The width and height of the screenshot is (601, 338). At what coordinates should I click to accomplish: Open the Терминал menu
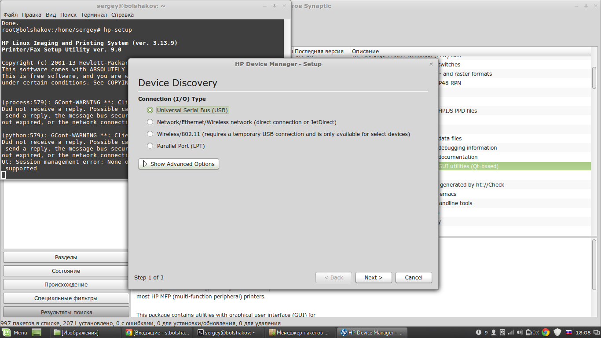[x=94, y=15]
